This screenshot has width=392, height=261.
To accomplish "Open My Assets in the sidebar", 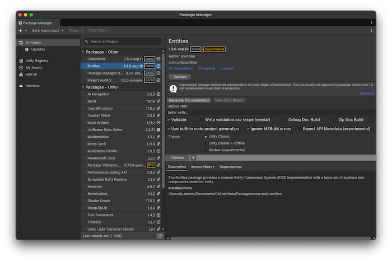I will (x=33, y=67).
